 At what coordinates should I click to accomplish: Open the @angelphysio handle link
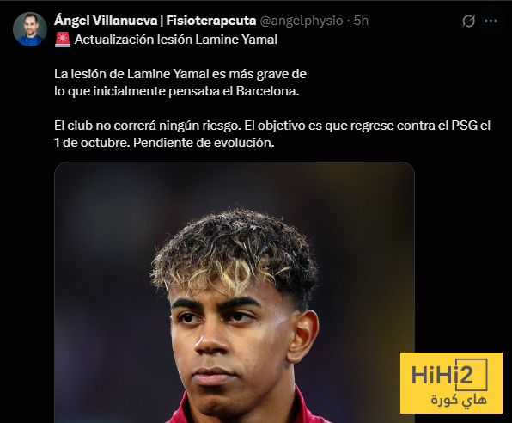301,21
